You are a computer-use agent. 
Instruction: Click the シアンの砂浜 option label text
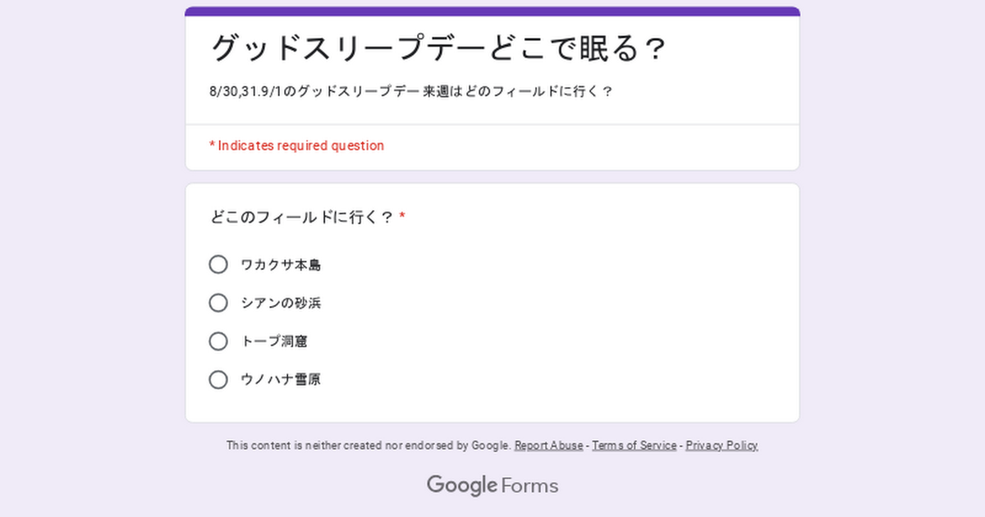tap(281, 304)
